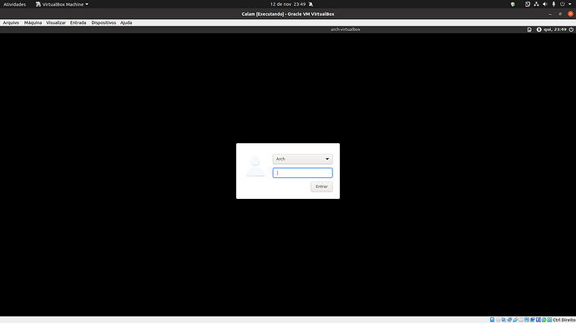Open the Arquivo menu
The image size is (576, 323).
click(x=11, y=22)
